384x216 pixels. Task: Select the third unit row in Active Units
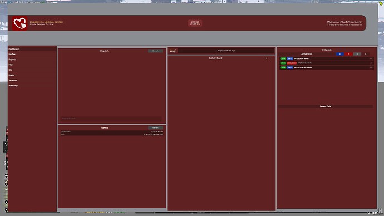pos(327,67)
